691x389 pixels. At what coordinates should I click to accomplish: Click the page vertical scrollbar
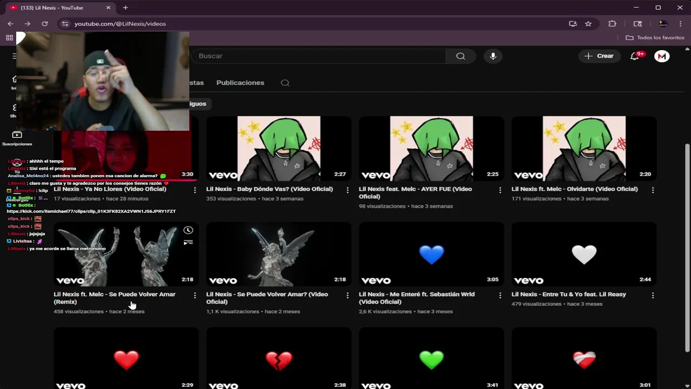coord(687,247)
